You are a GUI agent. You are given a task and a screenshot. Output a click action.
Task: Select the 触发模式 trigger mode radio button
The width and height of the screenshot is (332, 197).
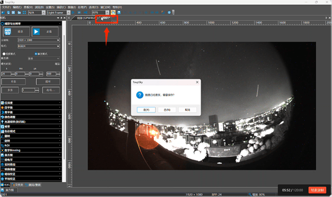click(35, 54)
